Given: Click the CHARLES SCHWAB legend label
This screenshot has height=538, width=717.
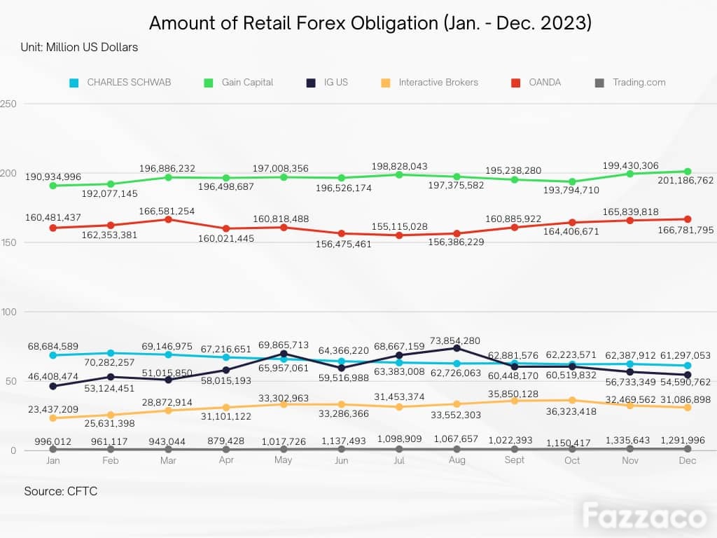Looking at the screenshot, I should point(129,83).
